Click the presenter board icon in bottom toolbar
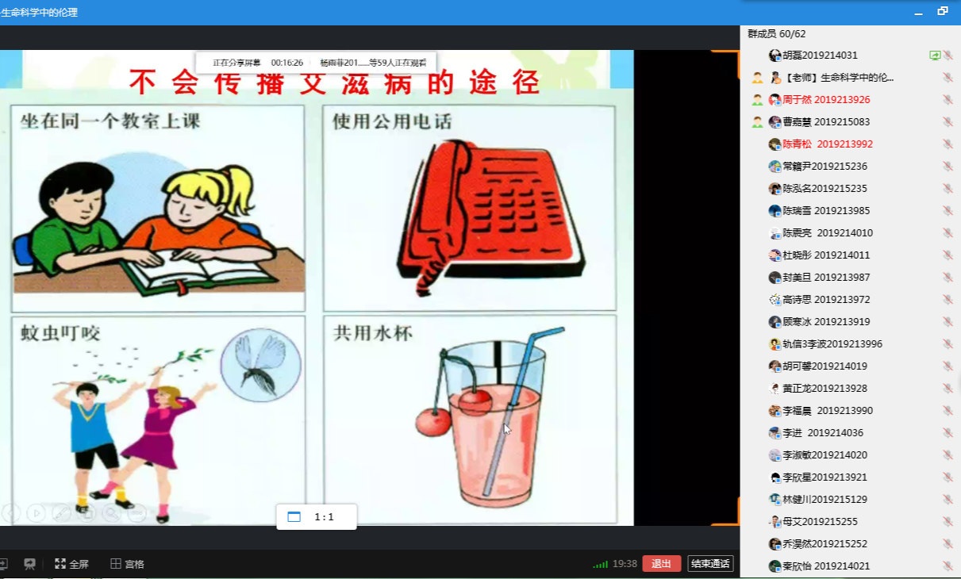961x579 pixels. (x=29, y=564)
